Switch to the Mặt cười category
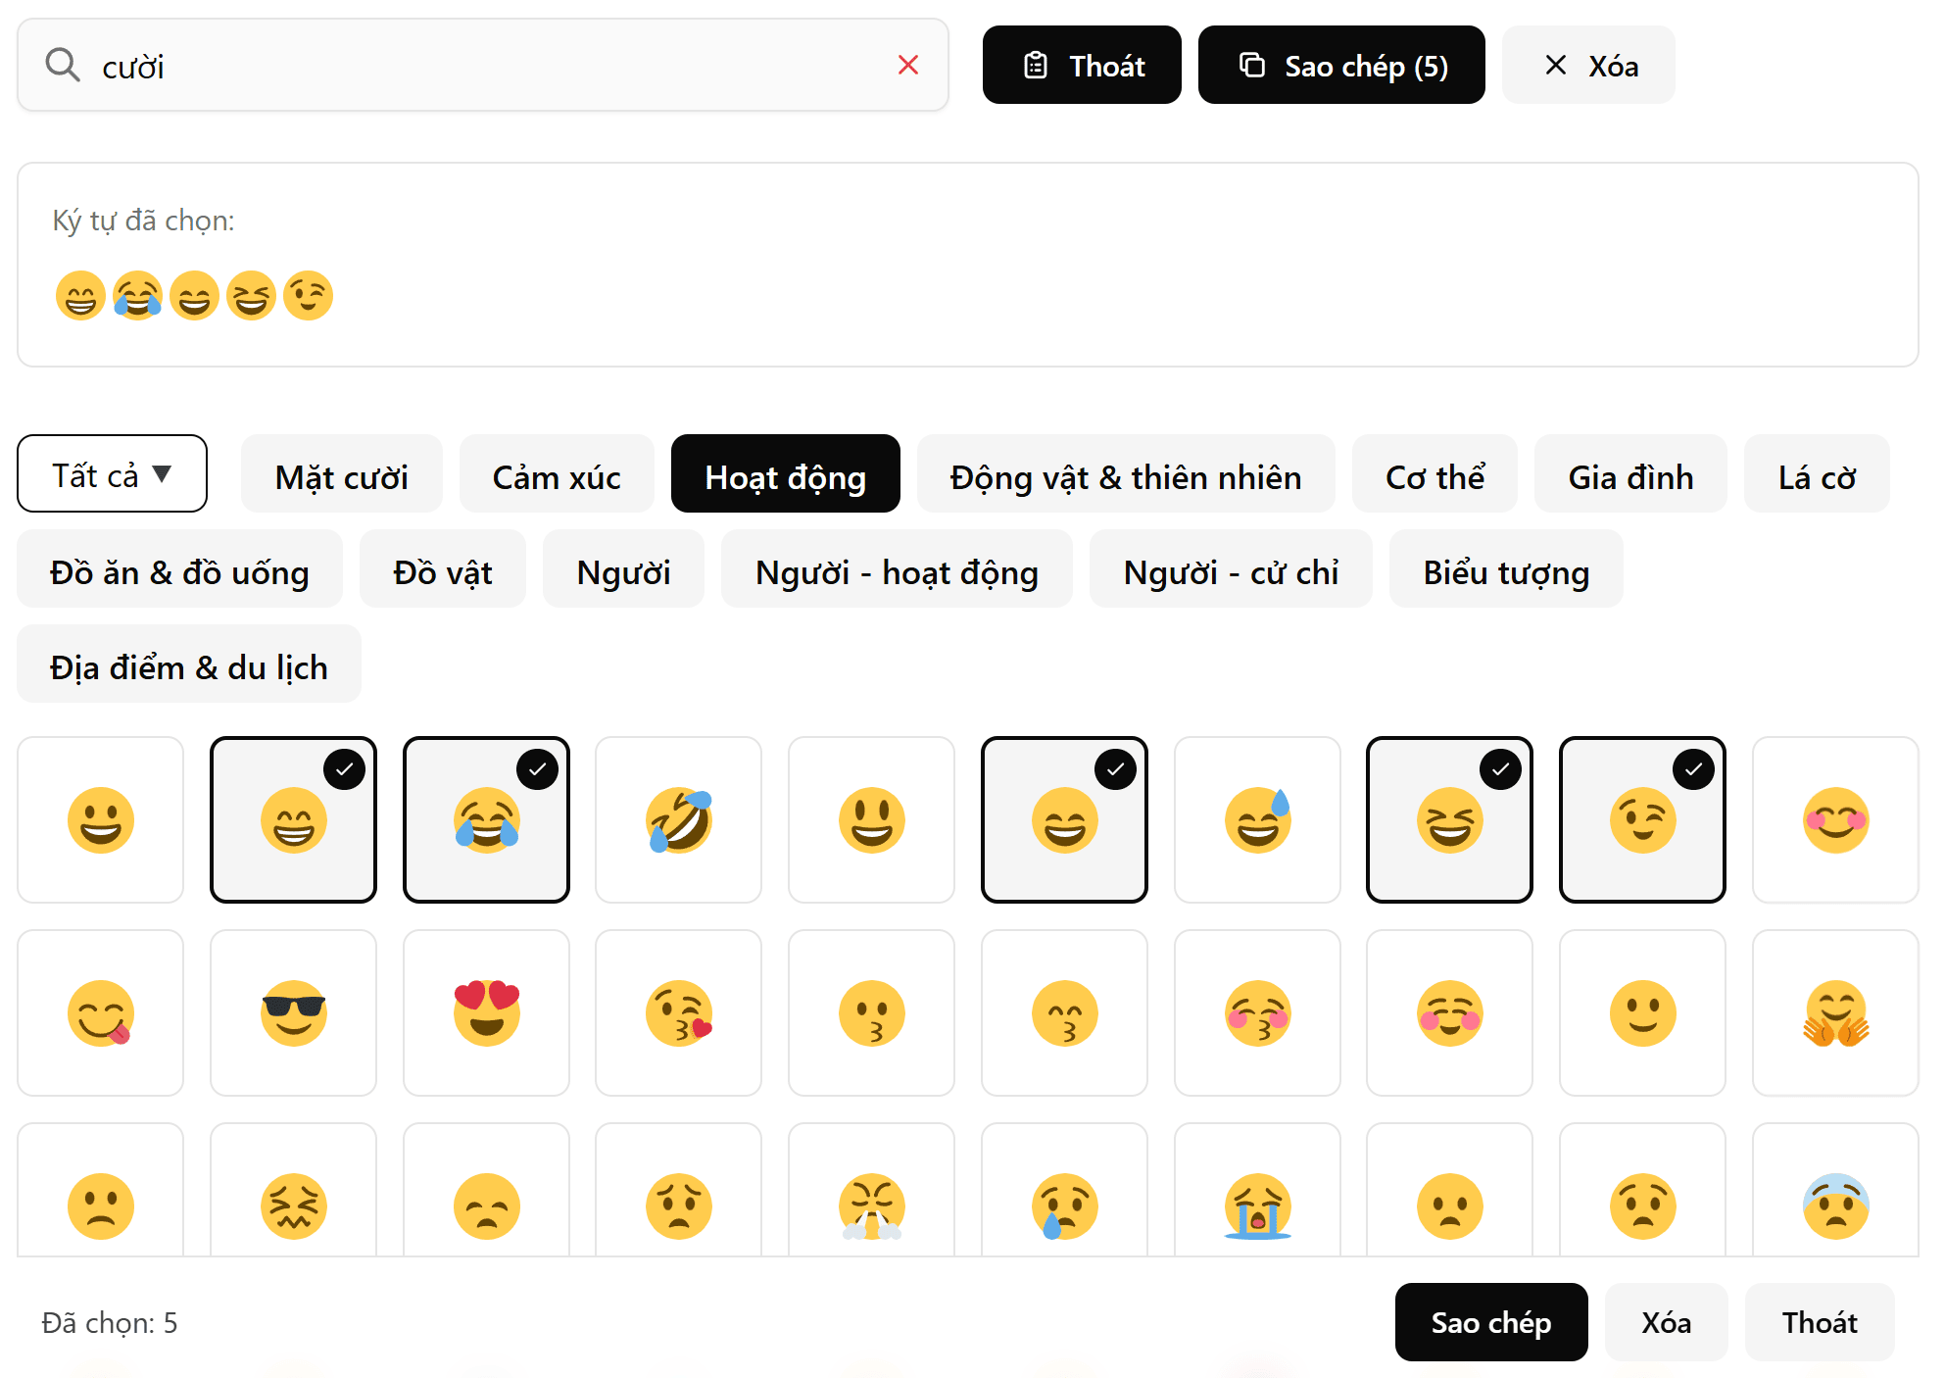The width and height of the screenshot is (1945, 1378). [x=341, y=475]
